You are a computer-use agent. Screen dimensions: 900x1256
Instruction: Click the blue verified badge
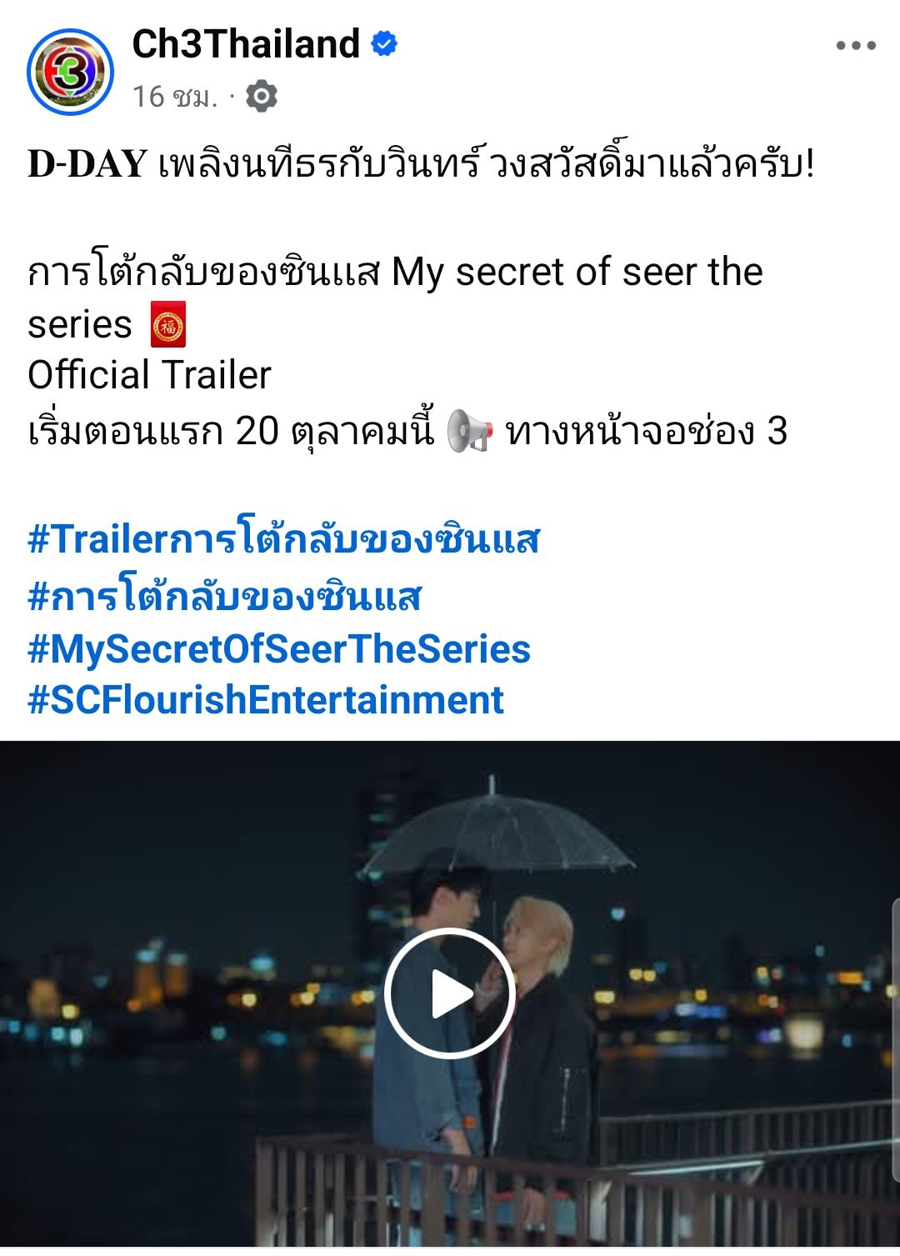[x=384, y=43]
